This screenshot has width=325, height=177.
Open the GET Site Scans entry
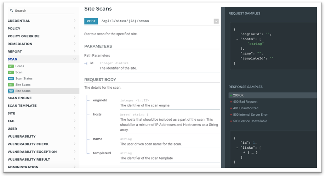23,85
